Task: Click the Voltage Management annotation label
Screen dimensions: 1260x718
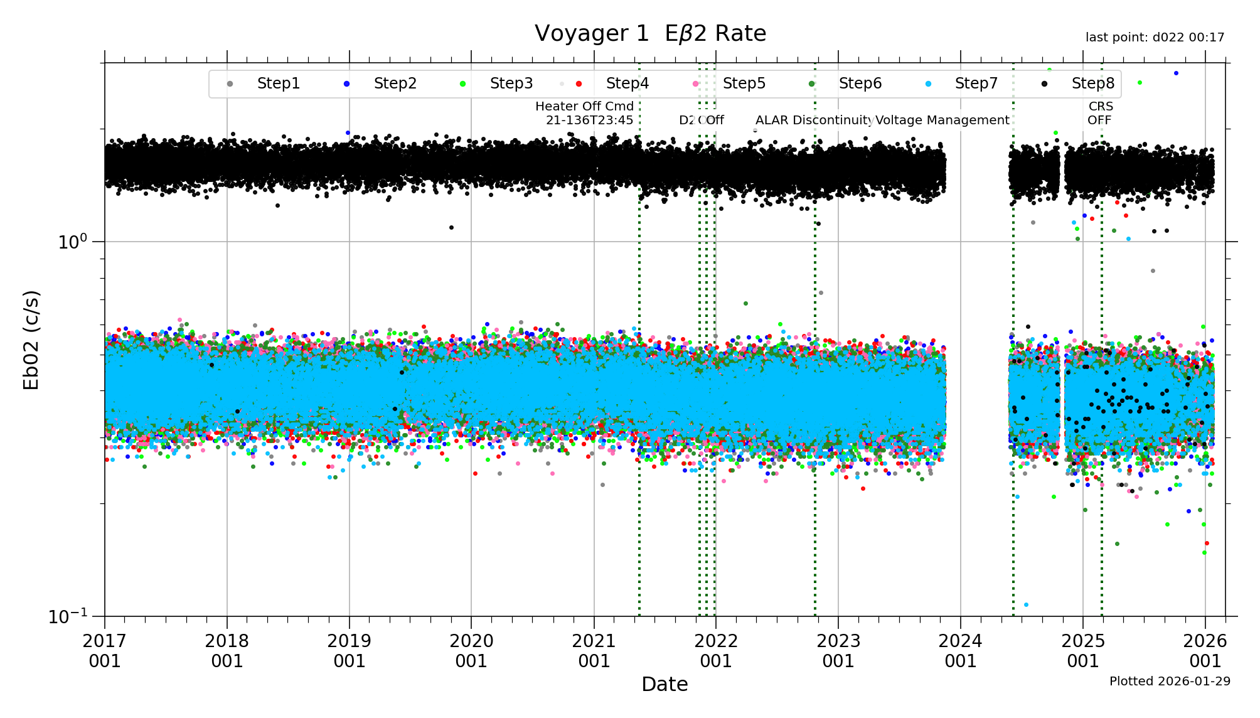Action: pos(942,121)
